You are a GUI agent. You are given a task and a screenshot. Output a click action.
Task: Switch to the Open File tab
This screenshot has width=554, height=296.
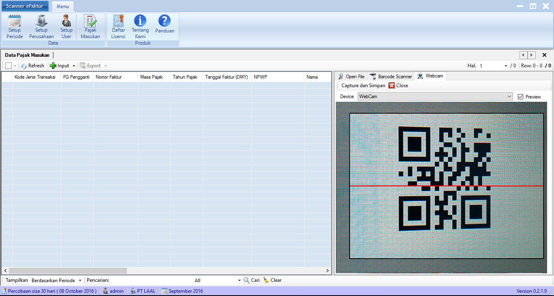click(x=351, y=76)
